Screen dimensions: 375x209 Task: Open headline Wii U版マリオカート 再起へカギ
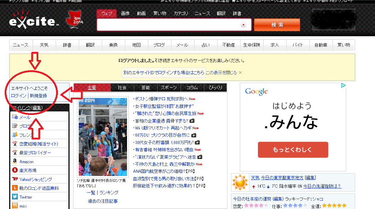click(x=163, y=128)
